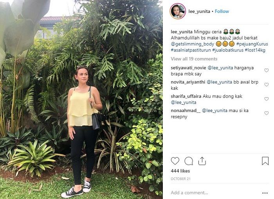Open the October 21 post date
This screenshot has height=199, width=274.
coord(180,179)
